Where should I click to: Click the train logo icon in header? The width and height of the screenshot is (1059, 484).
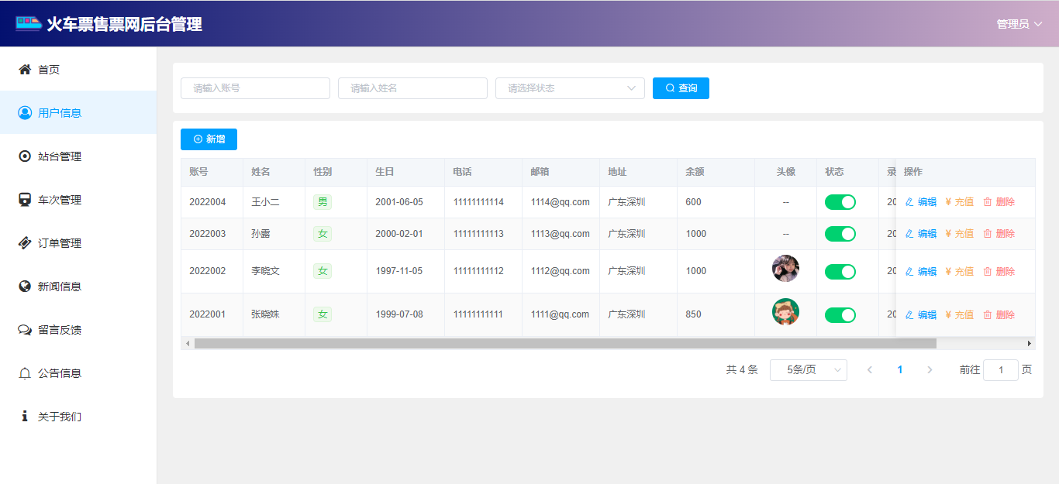click(29, 23)
